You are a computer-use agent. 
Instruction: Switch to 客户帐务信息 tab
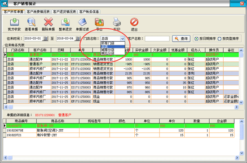89,12
